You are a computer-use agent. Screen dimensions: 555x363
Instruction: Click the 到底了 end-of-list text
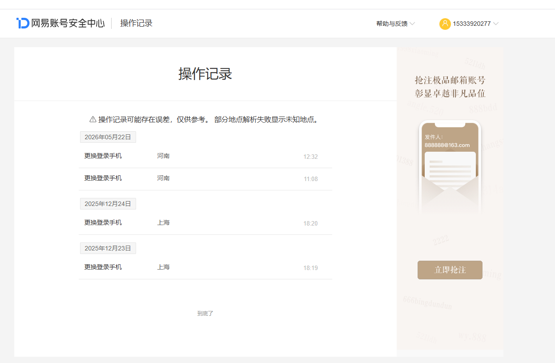[205, 314]
